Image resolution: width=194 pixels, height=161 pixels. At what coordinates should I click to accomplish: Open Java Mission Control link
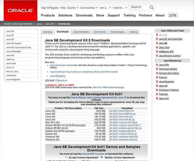(170, 56)
